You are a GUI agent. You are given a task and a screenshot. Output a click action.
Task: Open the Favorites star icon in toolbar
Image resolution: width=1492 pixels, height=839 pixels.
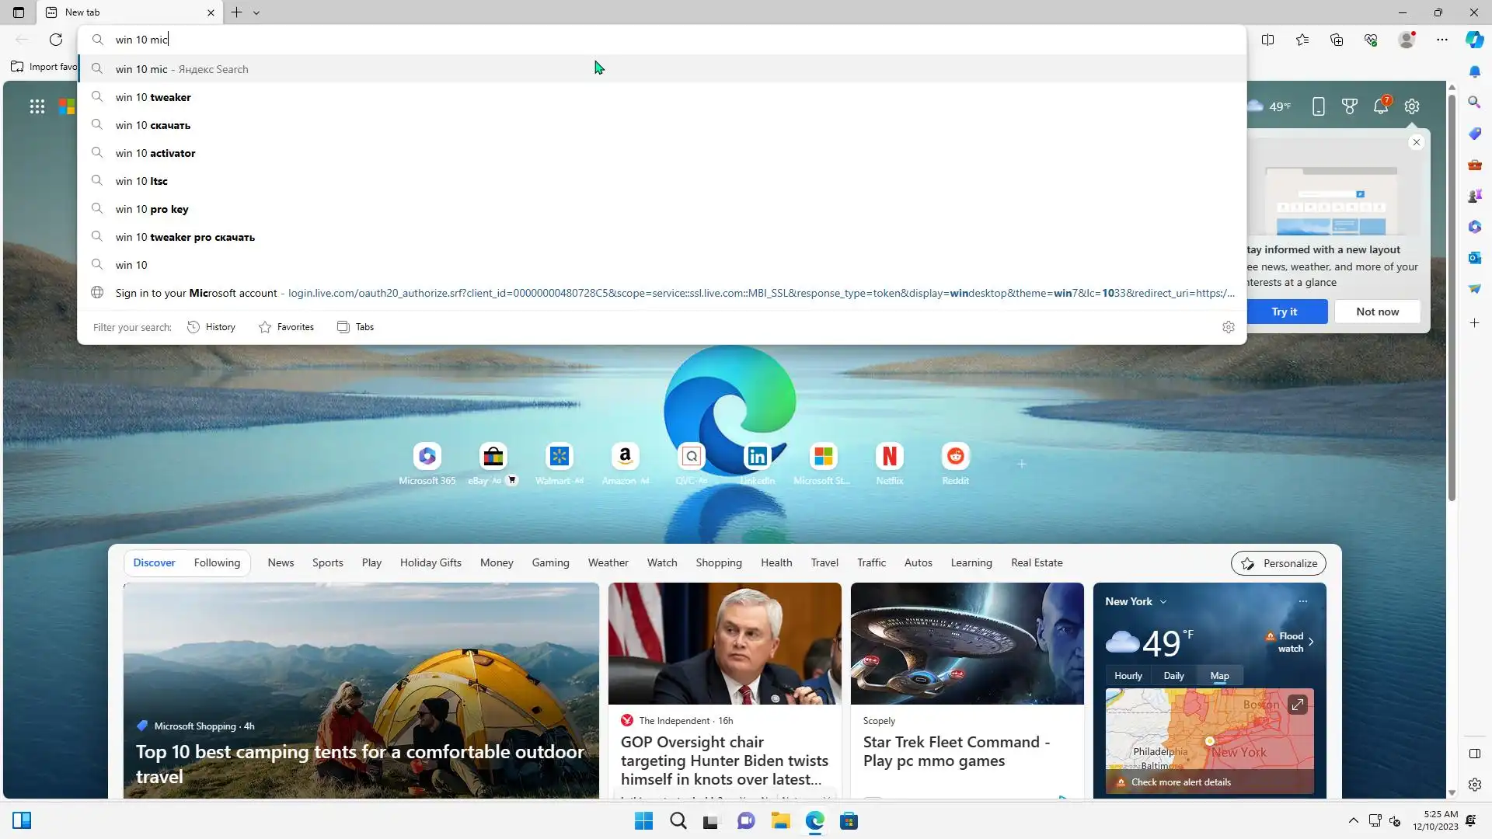point(1302,40)
